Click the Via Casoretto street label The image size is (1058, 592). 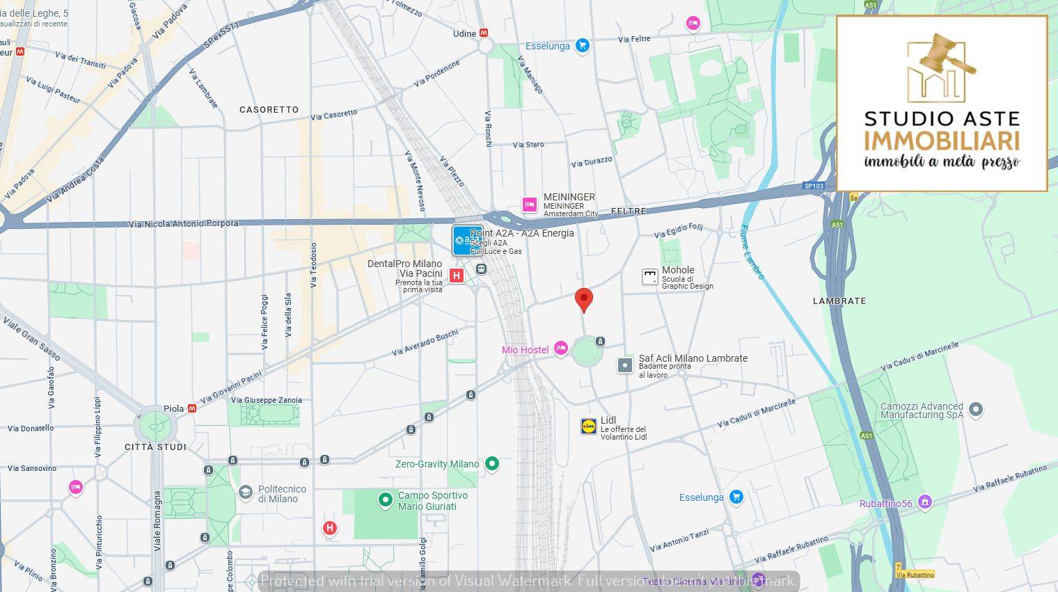pos(334,114)
